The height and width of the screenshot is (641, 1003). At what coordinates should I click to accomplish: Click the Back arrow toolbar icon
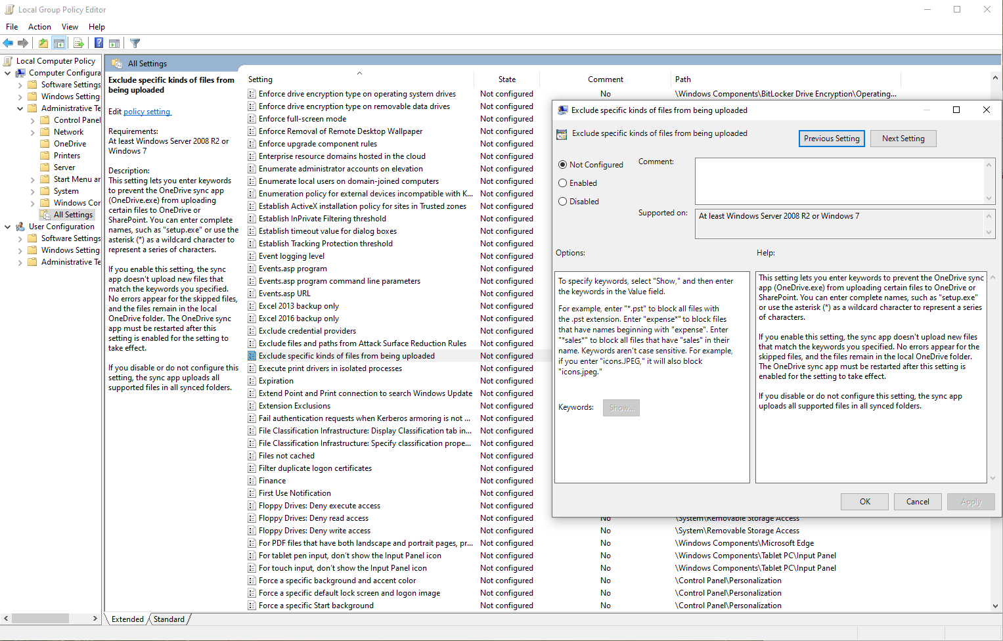click(x=8, y=43)
